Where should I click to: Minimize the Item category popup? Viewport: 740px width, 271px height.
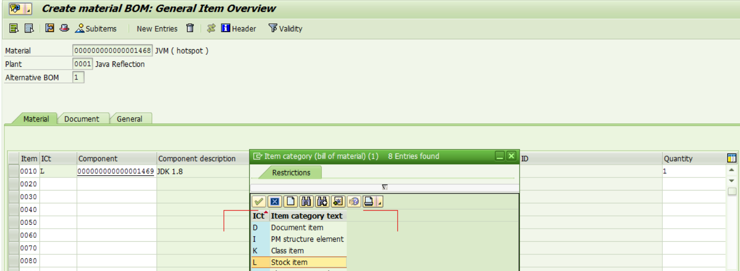pyautogui.click(x=500, y=156)
